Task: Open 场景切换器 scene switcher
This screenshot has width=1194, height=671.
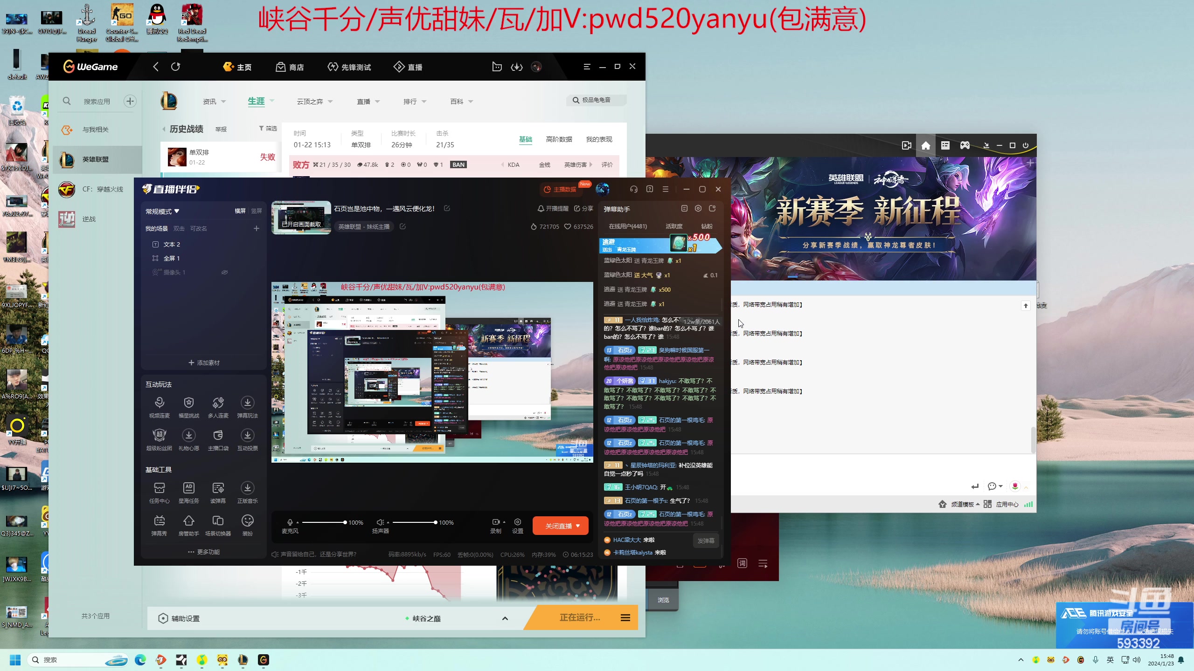Action: (x=218, y=525)
